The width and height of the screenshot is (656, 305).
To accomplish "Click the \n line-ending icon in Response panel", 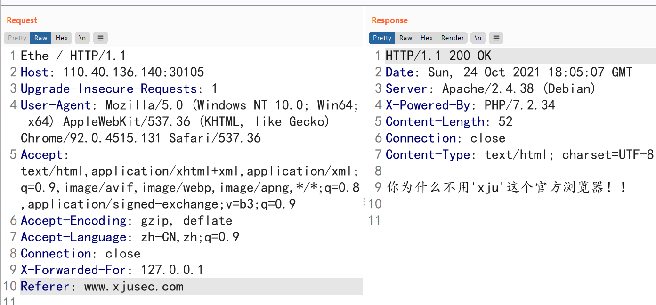I will [x=478, y=38].
